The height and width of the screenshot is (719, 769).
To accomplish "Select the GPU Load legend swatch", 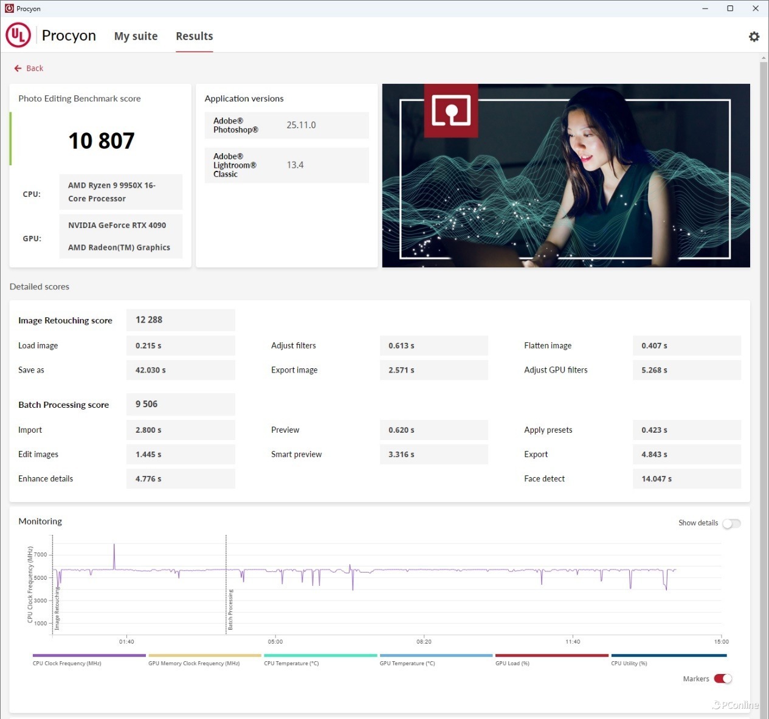I will pos(551,656).
